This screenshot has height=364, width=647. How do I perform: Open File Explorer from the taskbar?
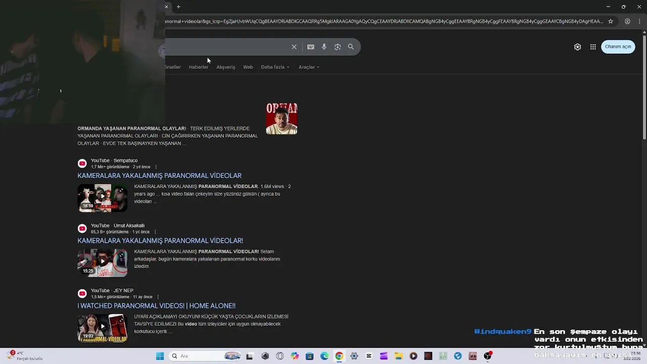(398, 356)
